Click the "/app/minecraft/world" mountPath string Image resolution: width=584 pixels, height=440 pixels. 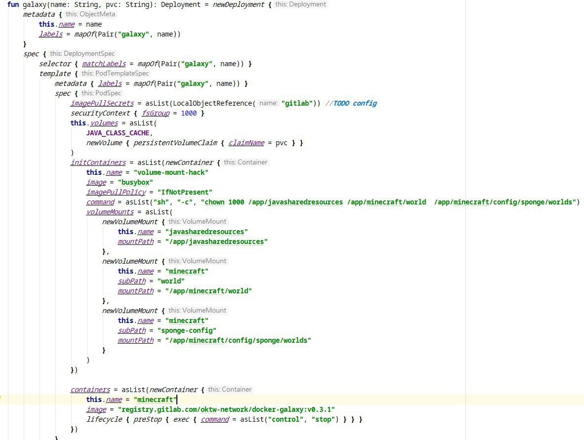[209, 291]
